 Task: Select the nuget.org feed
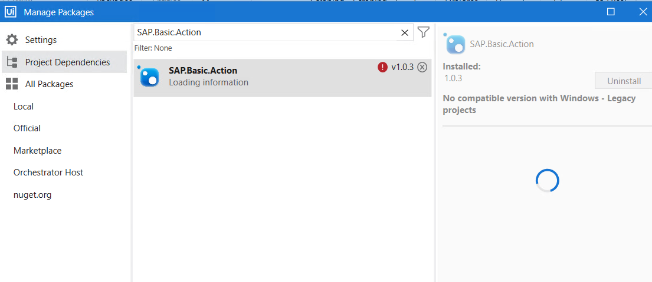tap(32, 195)
